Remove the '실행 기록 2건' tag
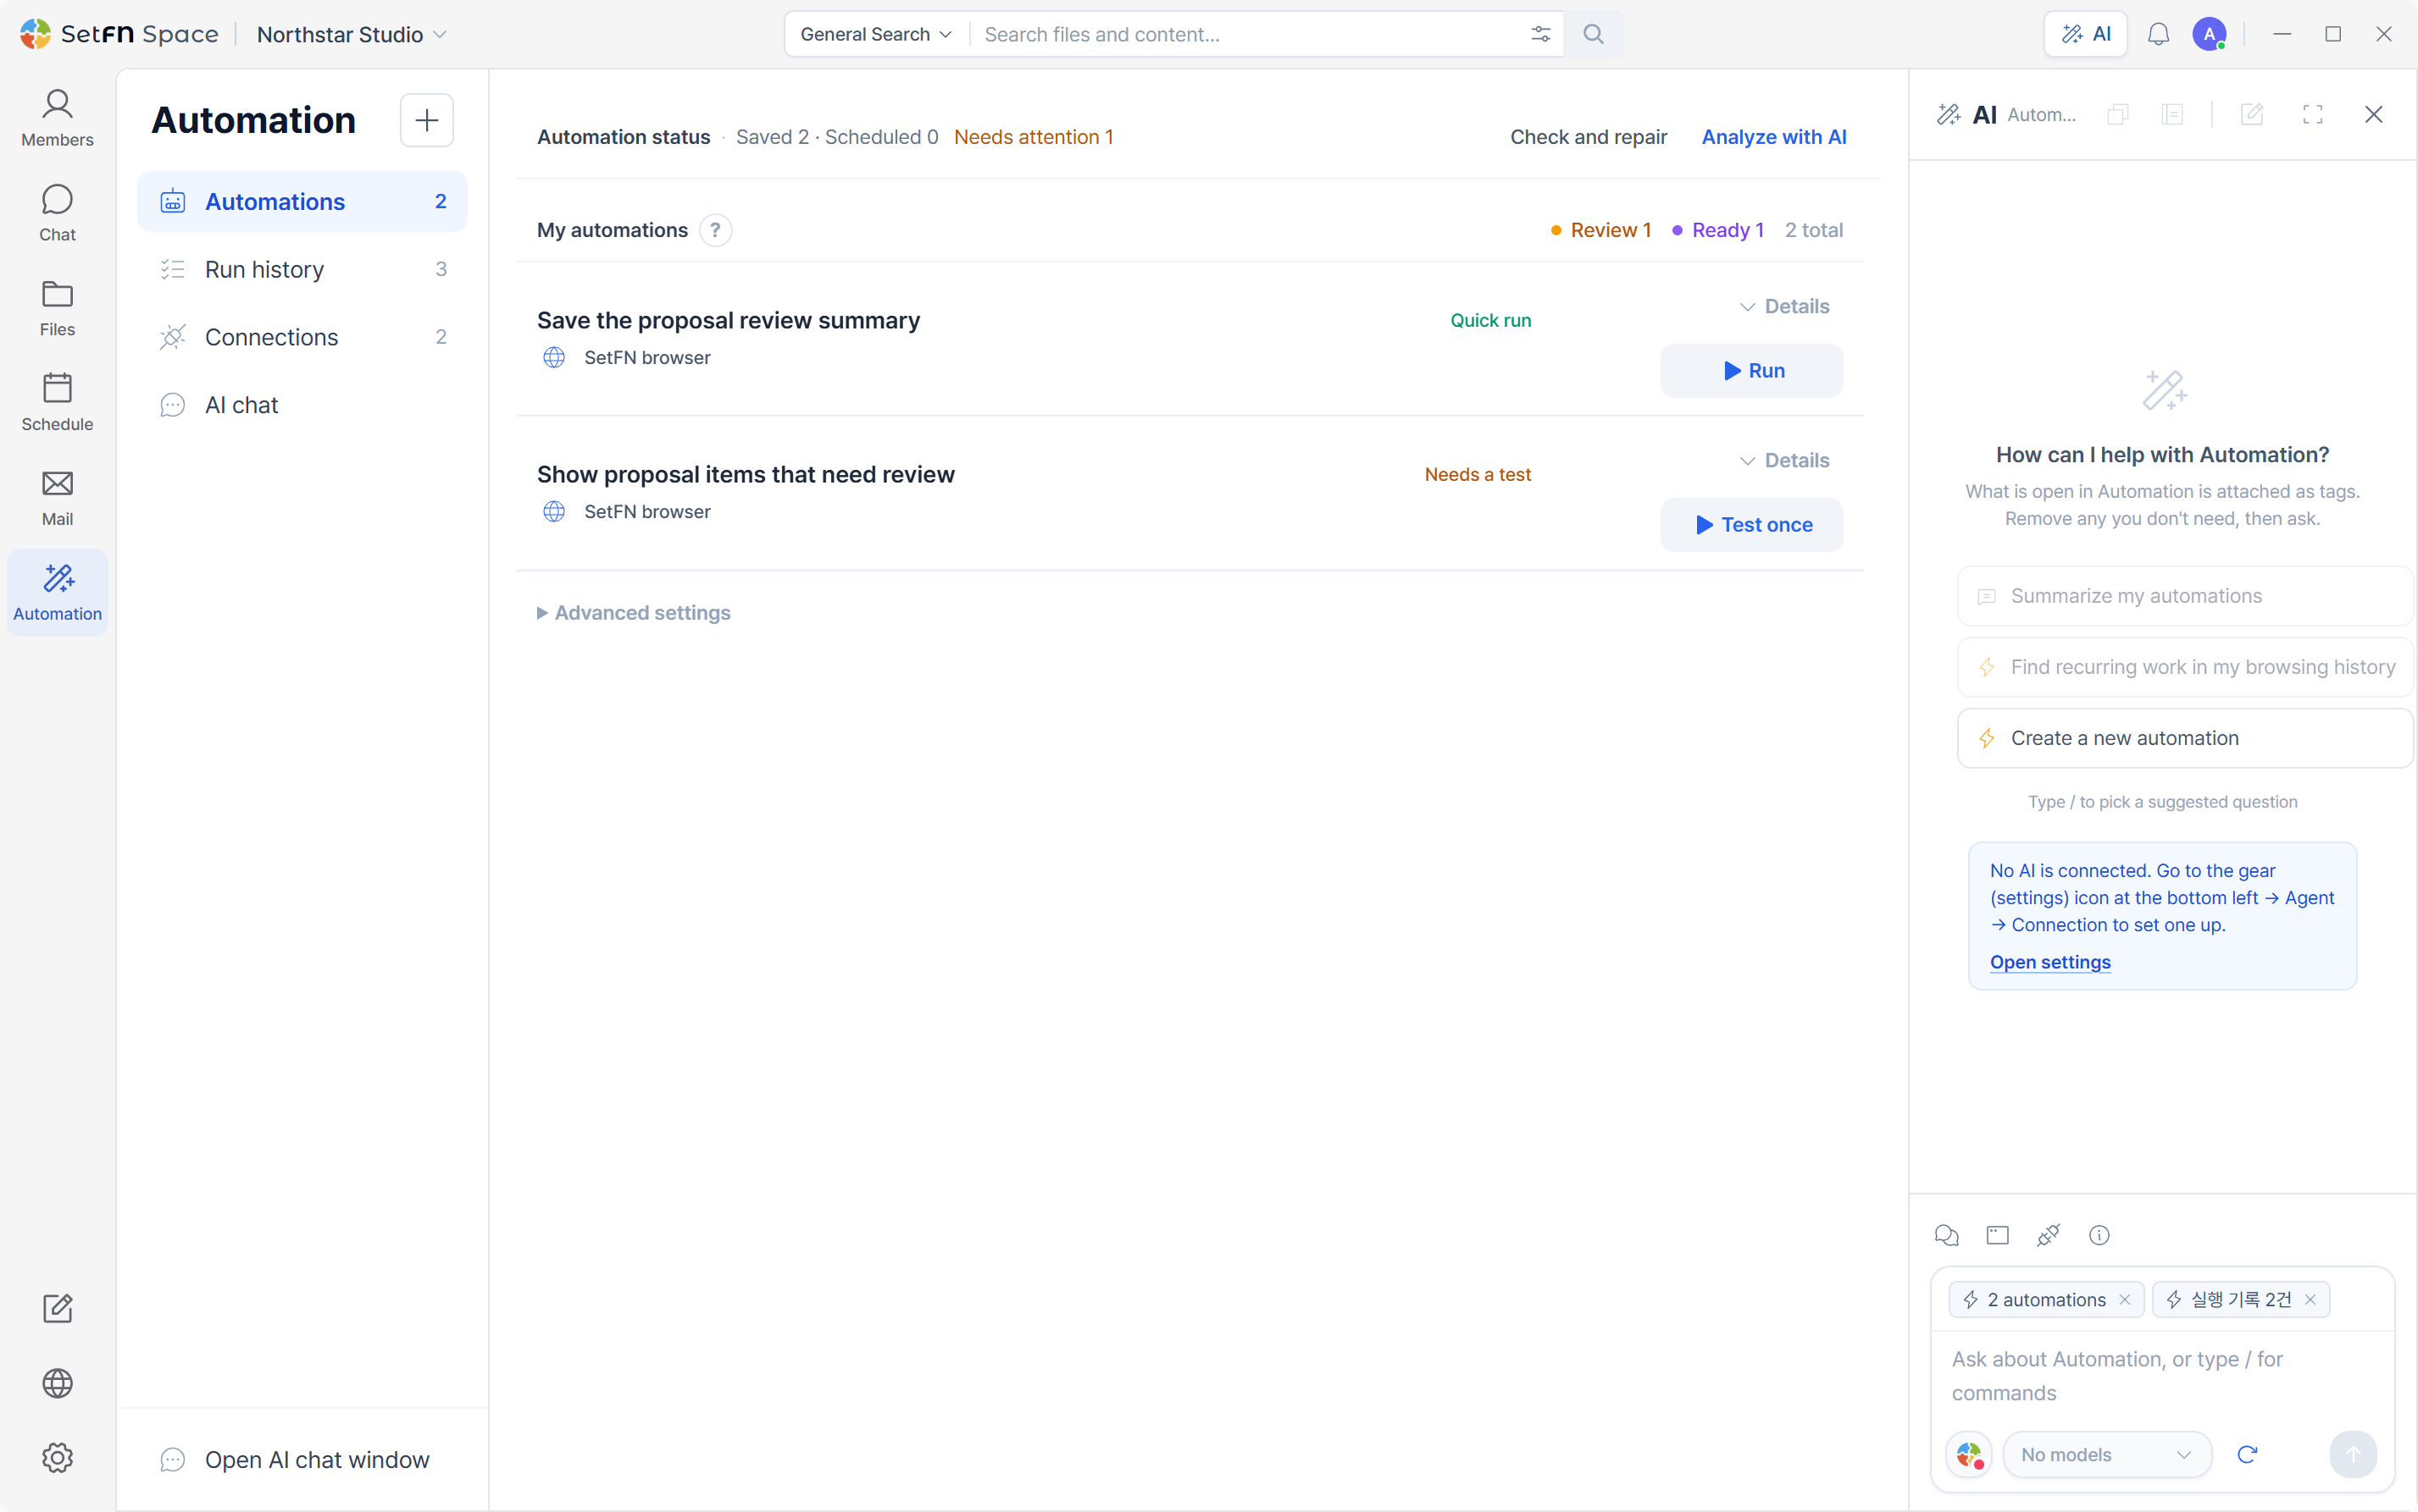 pos(2311,1300)
